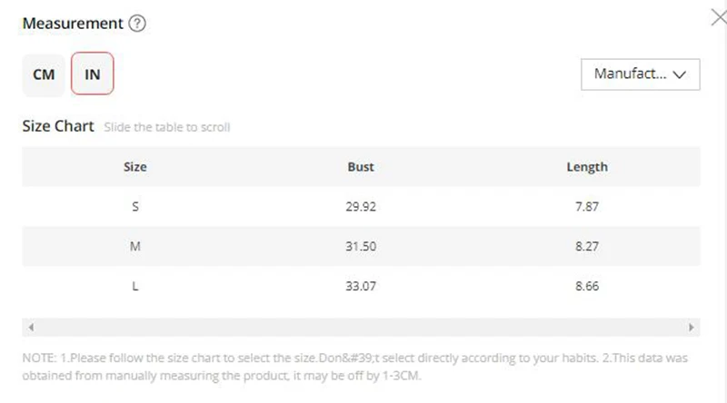Click the Measurement title text

tap(73, 24)
